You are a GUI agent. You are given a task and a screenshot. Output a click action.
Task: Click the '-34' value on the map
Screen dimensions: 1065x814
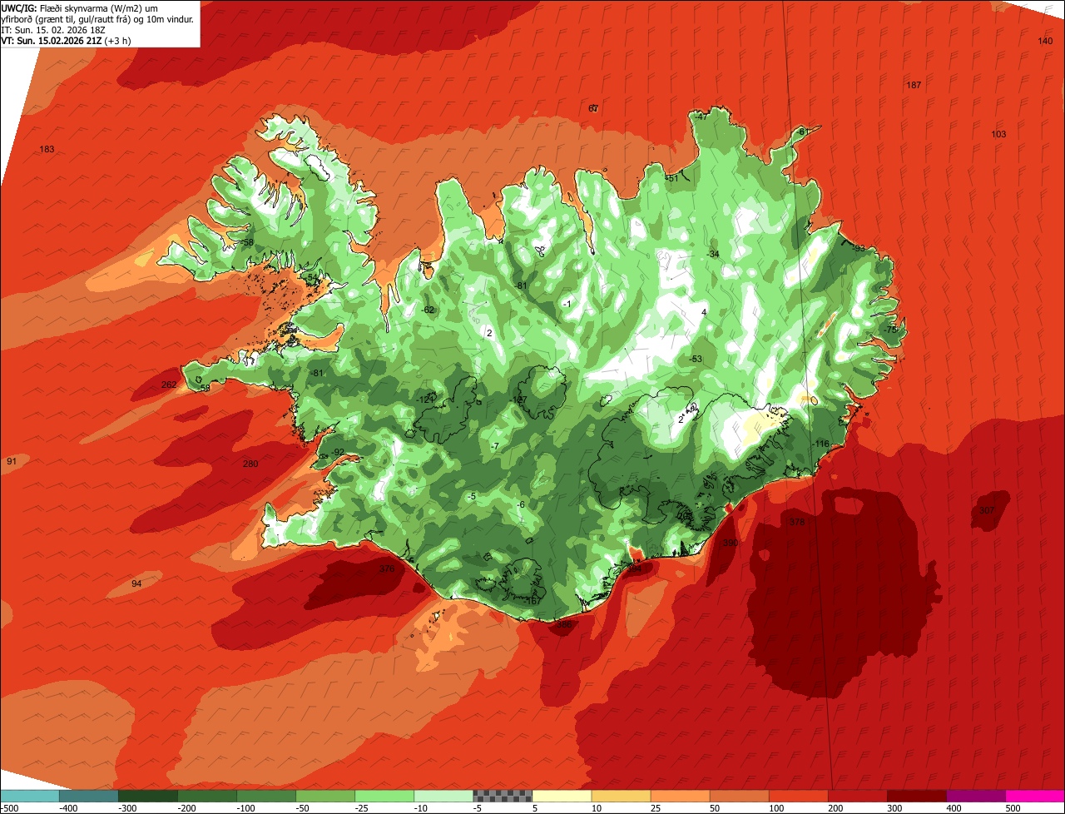coord(712,253)
